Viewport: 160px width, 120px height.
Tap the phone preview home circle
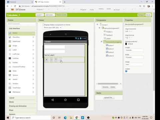click(65, 100)
